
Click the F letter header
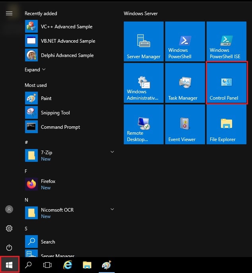click(x=26, y=171)
